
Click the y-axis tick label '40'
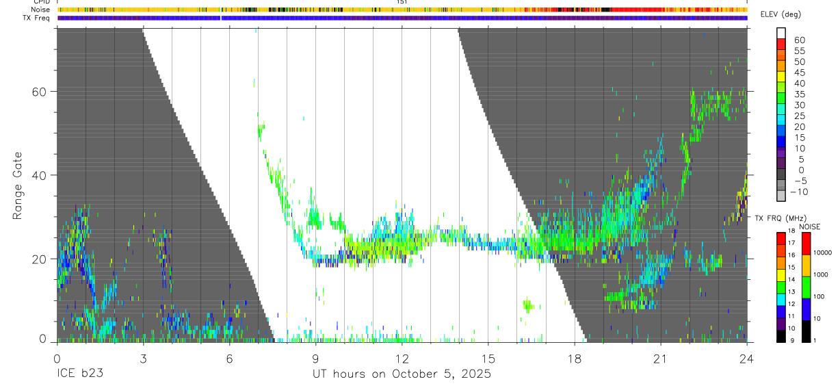click(40, 175)
